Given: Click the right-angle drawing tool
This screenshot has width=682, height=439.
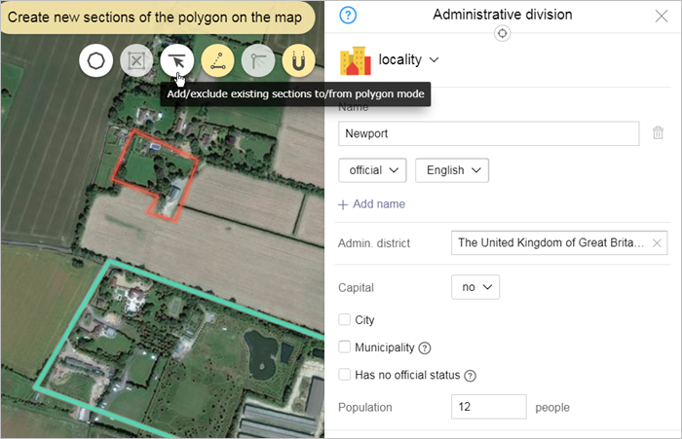Looking at the screenshot, I should point(258,61).
